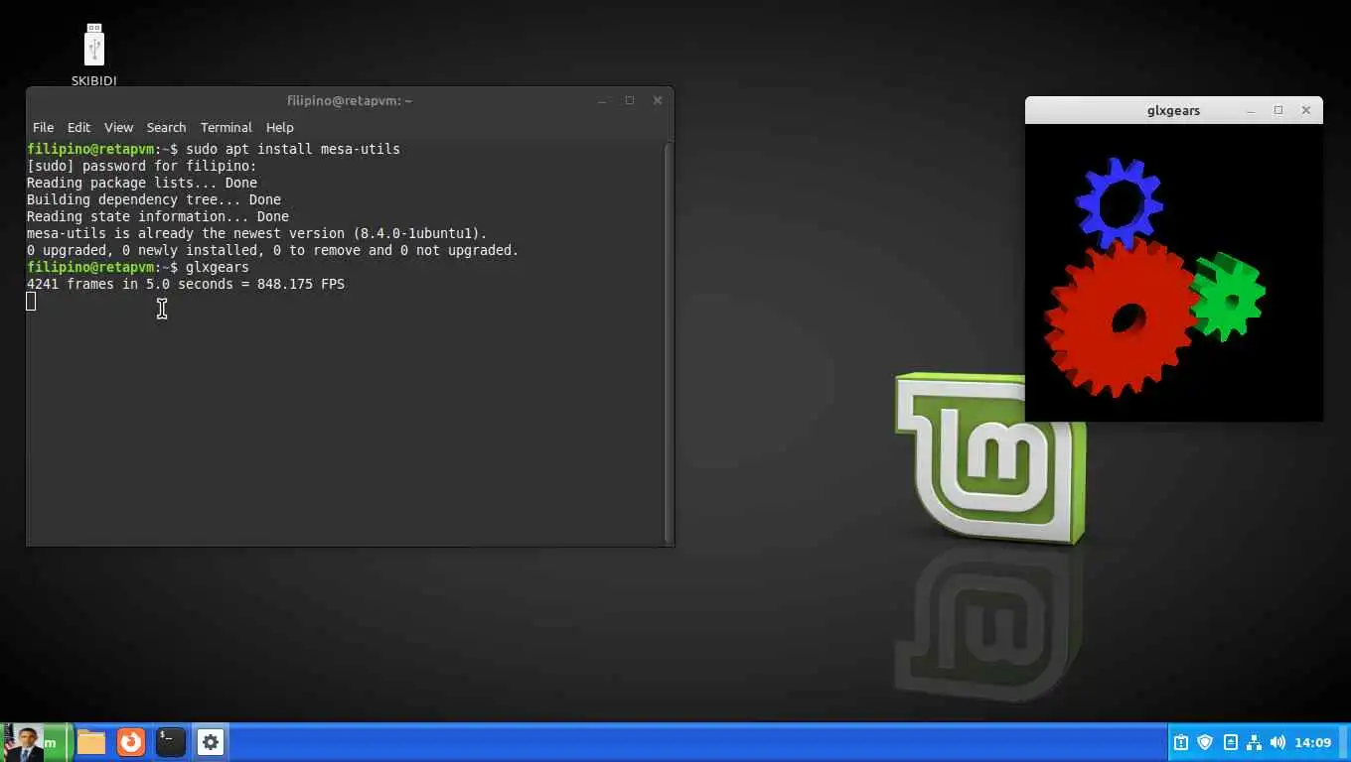Click the clipboard notification tray icon
Viewport: 1351px width, 762px height.
(1181, 742)
